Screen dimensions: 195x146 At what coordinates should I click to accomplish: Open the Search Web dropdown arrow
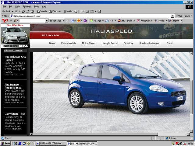[63, 21]
